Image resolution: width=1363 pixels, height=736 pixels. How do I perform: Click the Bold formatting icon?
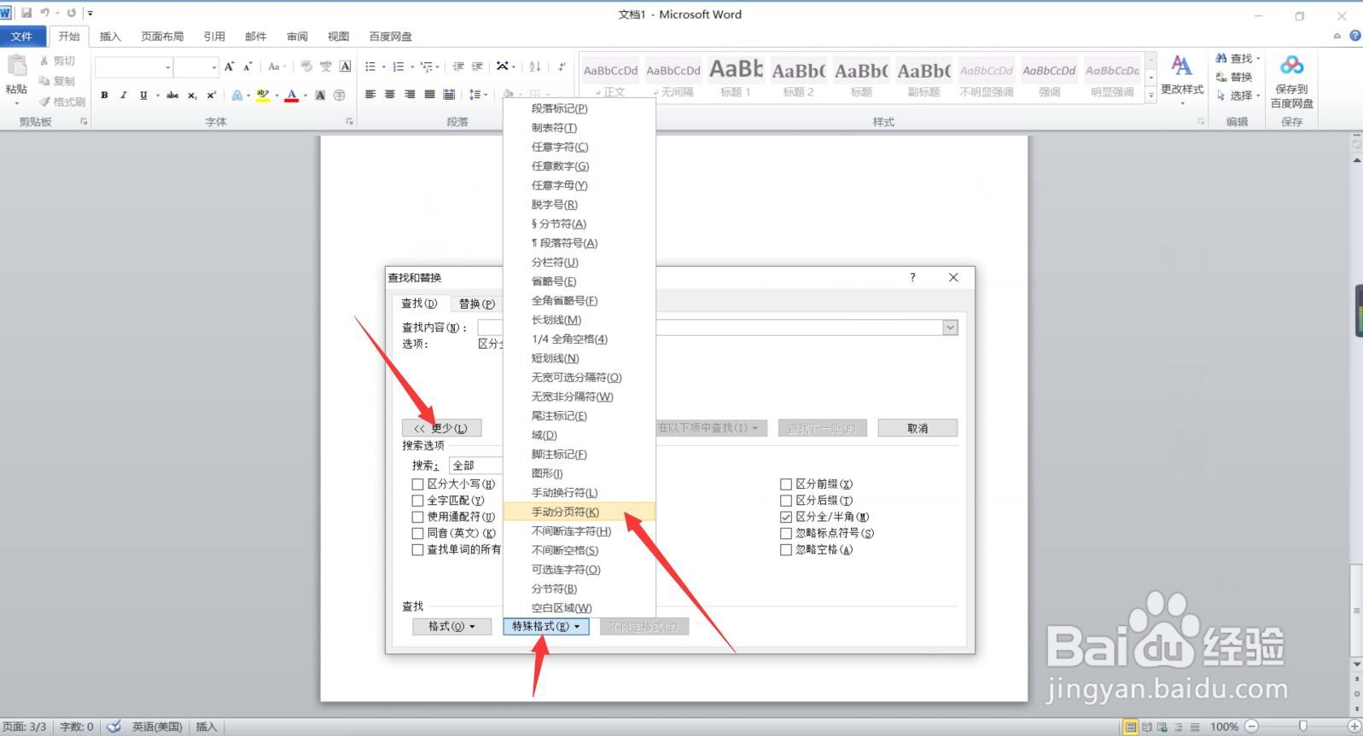coord(104,96)
